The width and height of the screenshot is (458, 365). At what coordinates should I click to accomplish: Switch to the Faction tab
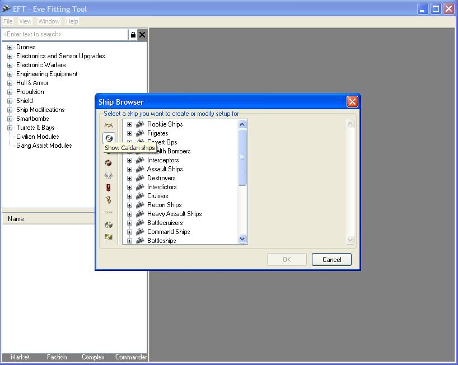point(57,357)
